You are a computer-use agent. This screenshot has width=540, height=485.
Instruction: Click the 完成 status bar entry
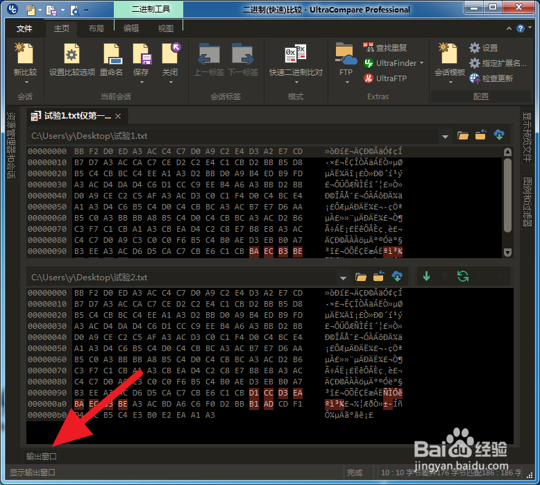[x=355, y=473]
